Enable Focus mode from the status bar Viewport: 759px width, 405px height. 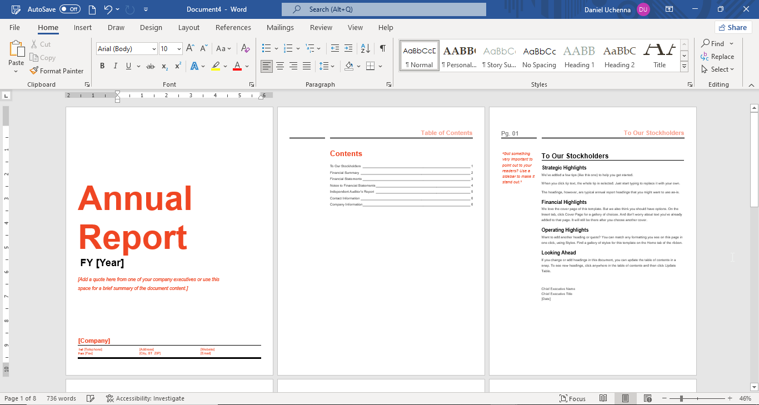(572, 398)
